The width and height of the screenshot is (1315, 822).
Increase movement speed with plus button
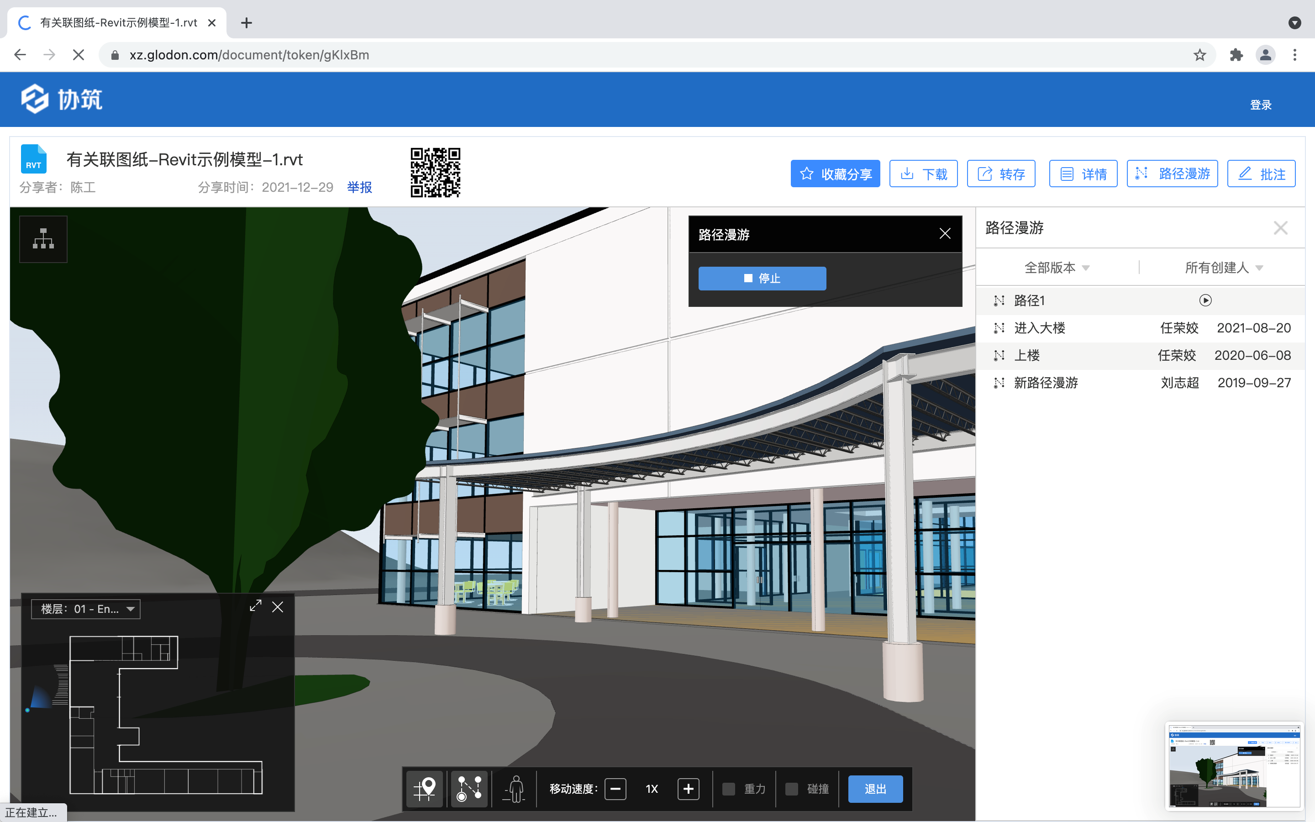[x=688, y=789]
